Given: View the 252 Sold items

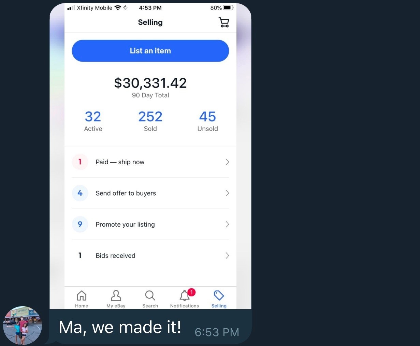Looking at the screenshot, I should click(x=150, y=121).
